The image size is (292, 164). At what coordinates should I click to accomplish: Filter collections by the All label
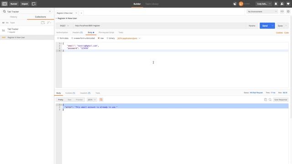(3, 23)
